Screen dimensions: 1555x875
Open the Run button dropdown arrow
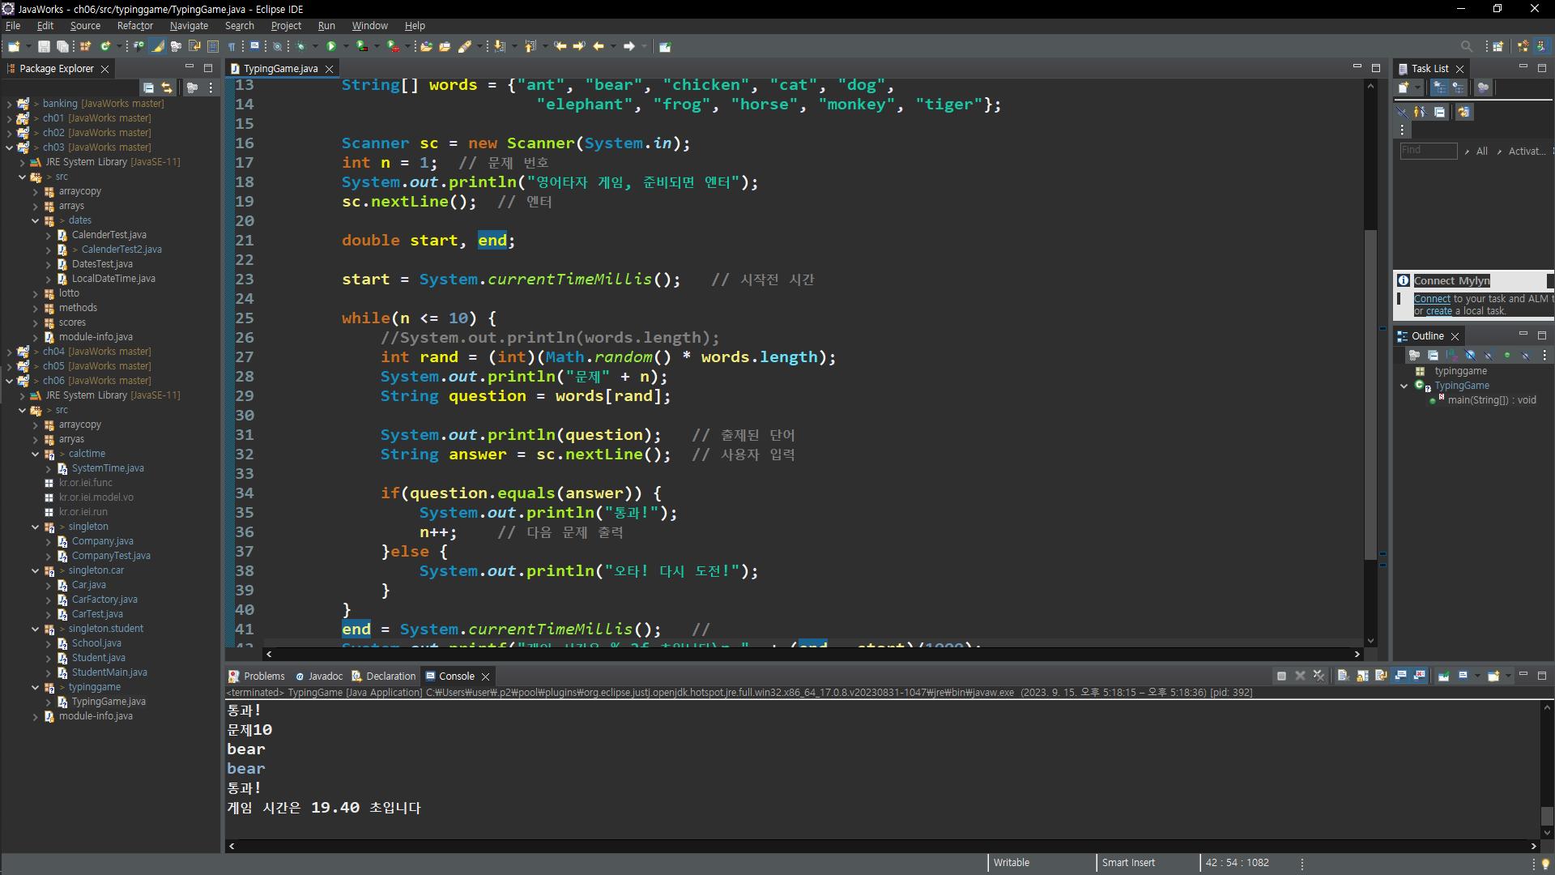[x=346, y=46]
